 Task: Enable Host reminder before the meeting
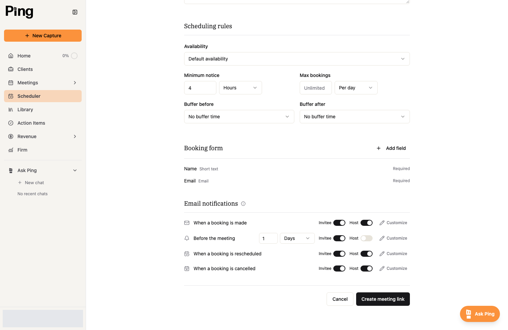[367, 238]
